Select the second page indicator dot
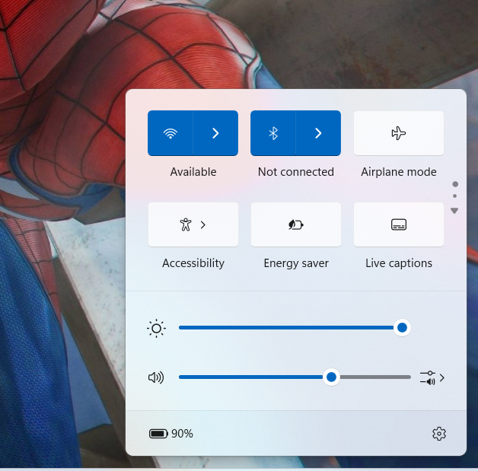This screenshot has width=478, height=471. [x=455, y=196]
